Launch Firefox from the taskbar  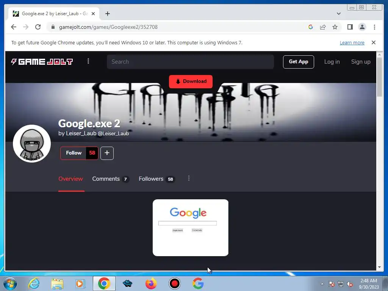[x=151, y=283]
